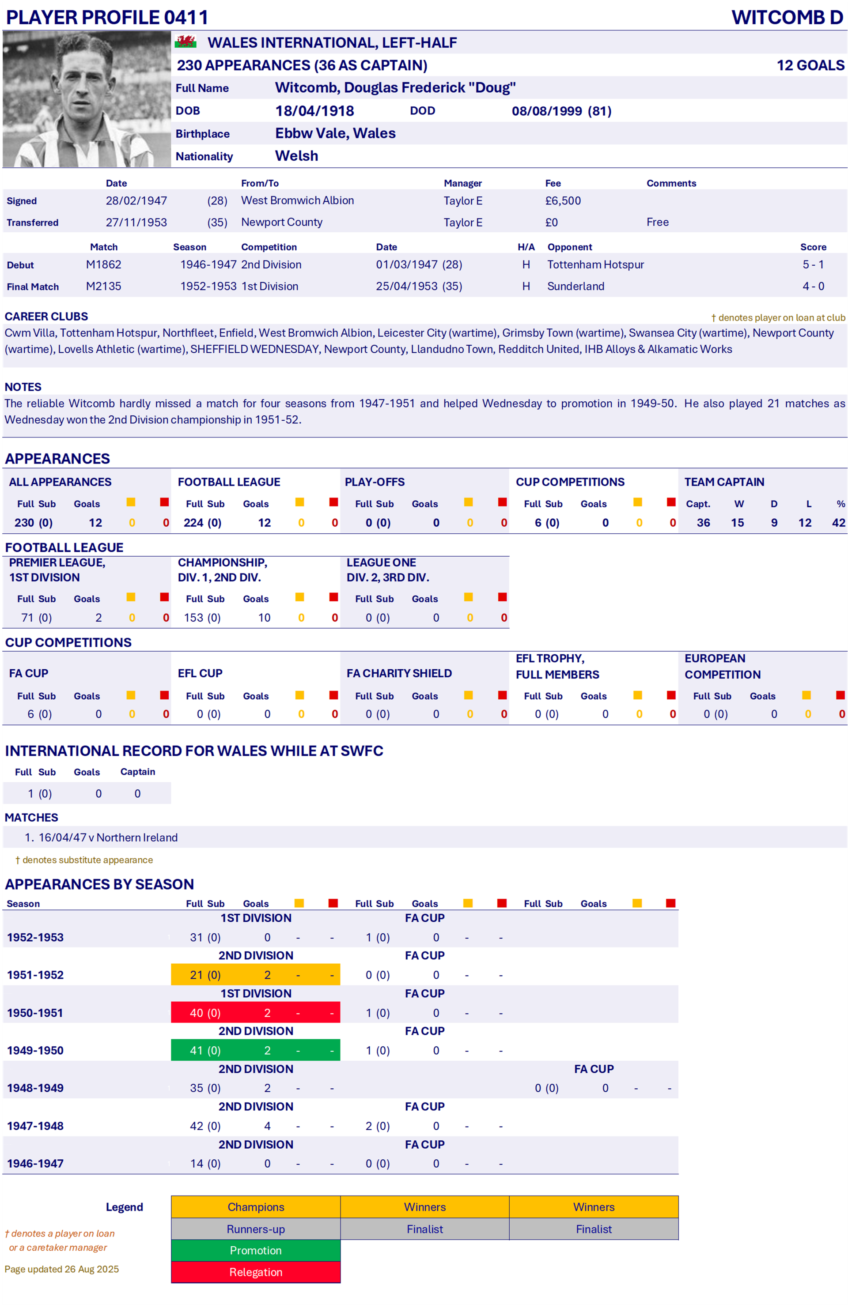The image size is (848, 1305).
Task: Click yellow card icon under Play-Offs
Action: click(469, 502)
